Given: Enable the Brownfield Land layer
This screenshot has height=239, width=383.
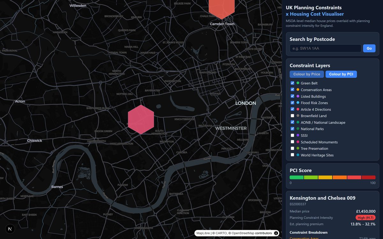Looking at the screenshot, I should coord(292,116).
